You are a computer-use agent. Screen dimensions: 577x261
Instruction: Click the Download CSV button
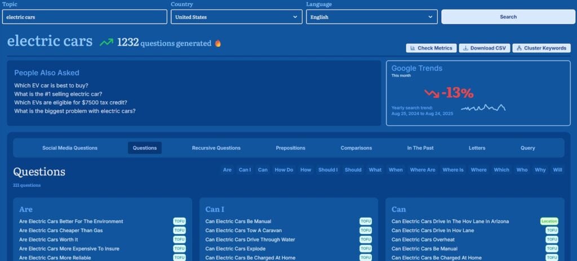tap(484, 48)
